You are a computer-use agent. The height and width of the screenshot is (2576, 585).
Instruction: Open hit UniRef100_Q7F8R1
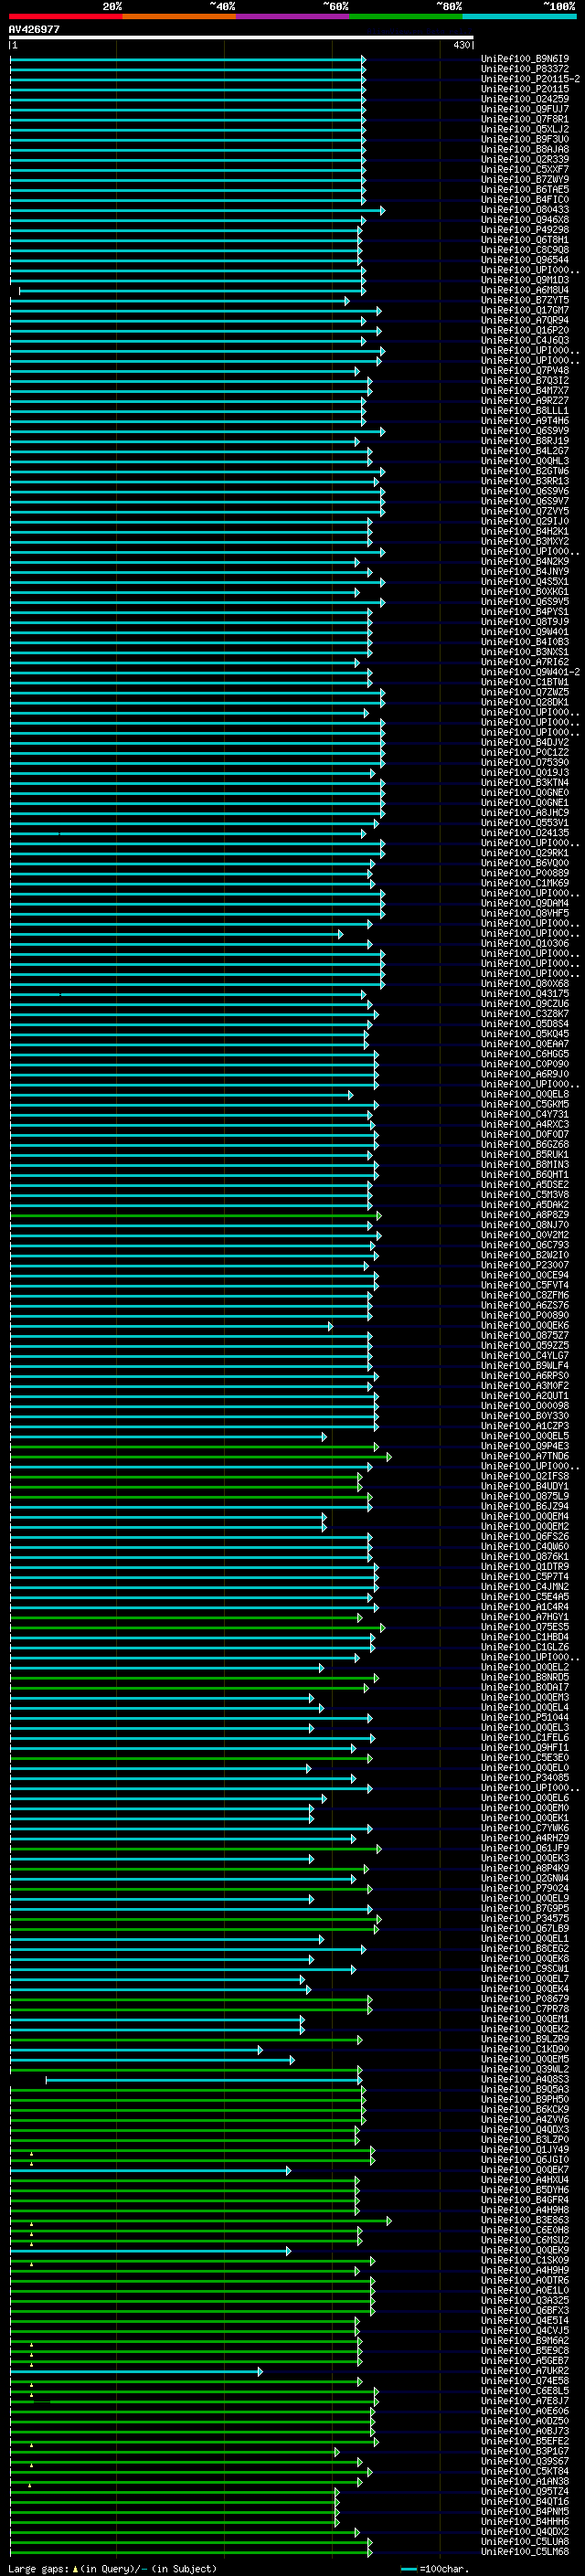(x=525, y=119)
